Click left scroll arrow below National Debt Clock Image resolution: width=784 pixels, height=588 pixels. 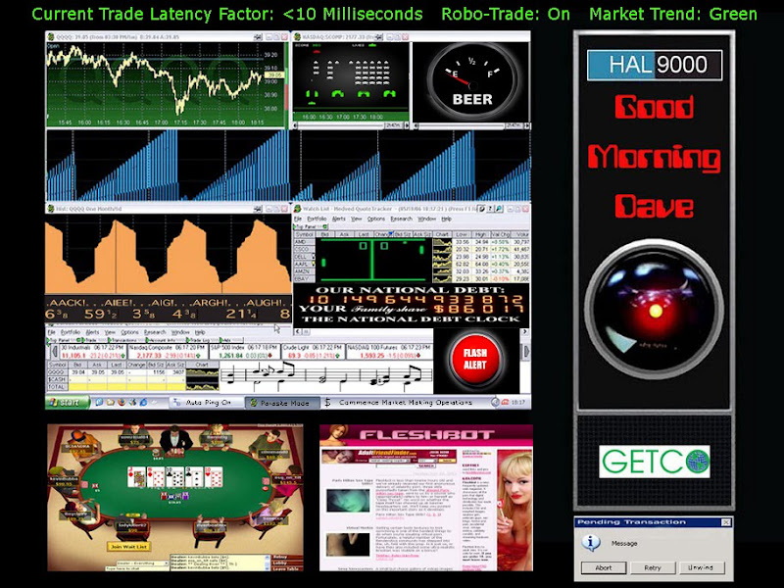[x=298, y=331]
